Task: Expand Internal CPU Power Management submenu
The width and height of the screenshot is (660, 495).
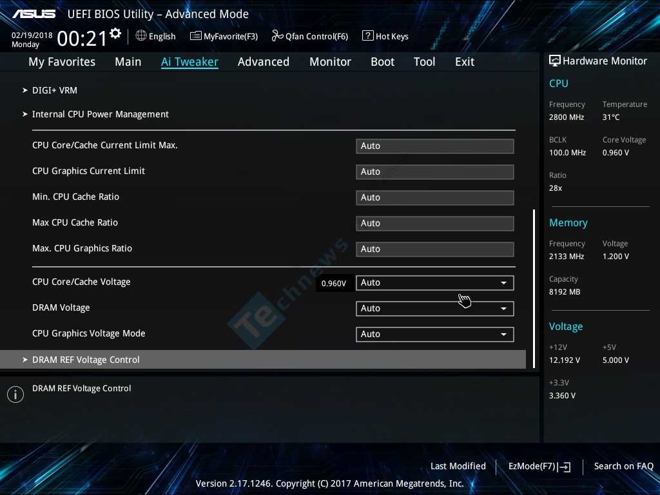Action: (x=100, y=114)
